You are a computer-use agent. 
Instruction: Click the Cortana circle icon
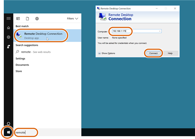(x=9, y=124)
